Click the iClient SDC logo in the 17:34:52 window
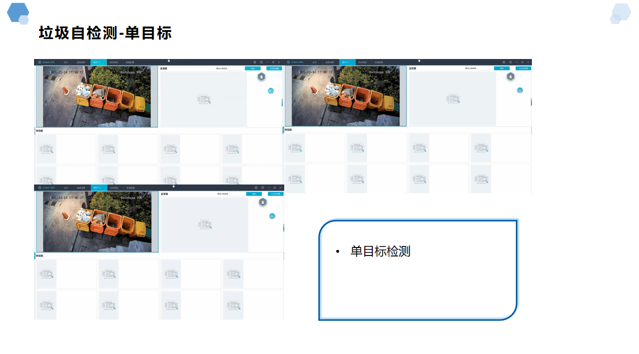The width and height of the screenshot is (639, 354). click(47, 62)
